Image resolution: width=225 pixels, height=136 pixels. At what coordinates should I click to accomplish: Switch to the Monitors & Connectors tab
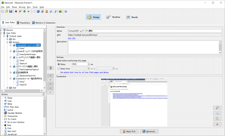pyautogui.click(x=44, y=23)
